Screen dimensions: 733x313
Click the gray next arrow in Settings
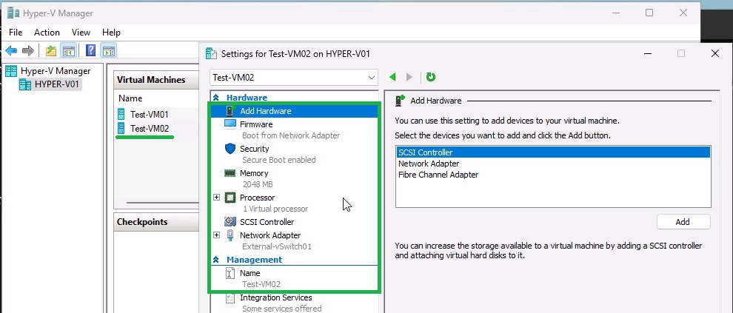[x=409, y=77]
